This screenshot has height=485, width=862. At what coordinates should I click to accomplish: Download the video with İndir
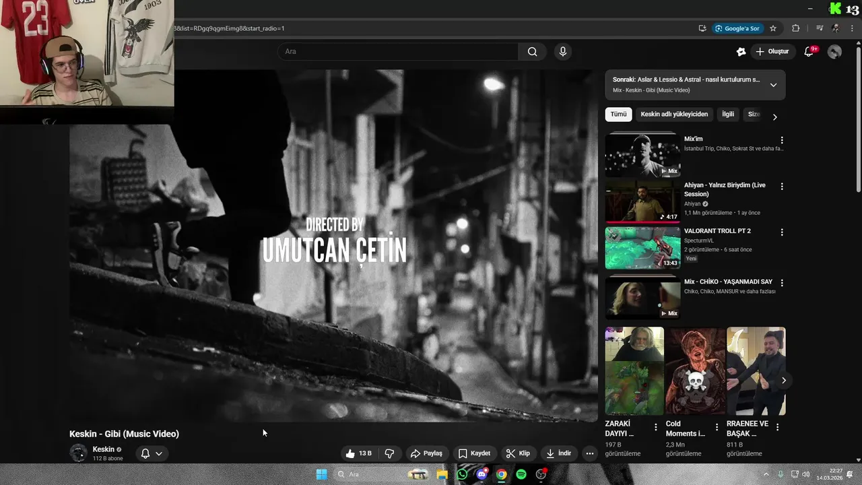(x=558, y=453)
